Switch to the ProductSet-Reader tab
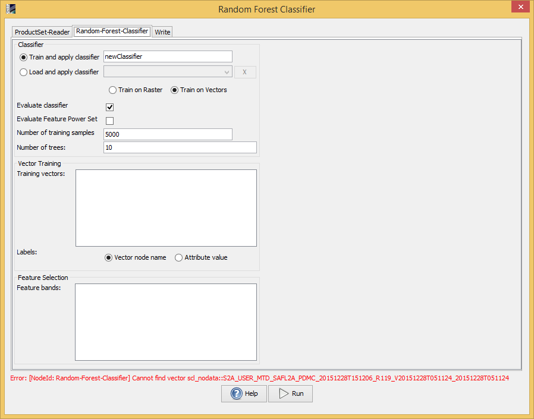The width and height of the screenshot is (534, 419). coord(42,32)
